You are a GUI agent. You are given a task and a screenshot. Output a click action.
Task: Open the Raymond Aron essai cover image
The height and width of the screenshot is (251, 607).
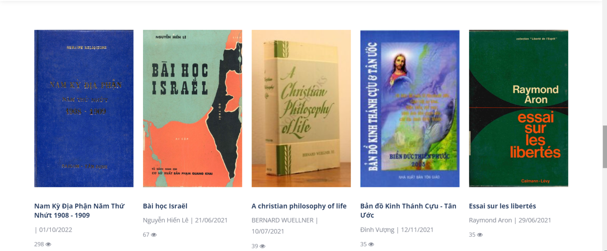pyautogui.click(x=519, y=108)
